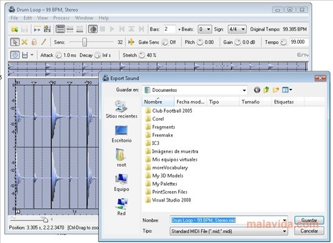The width and height of the screenshot is (333, 243).
Task: Open the Sign 4/4 dropdown
Action: coord(237,29)
